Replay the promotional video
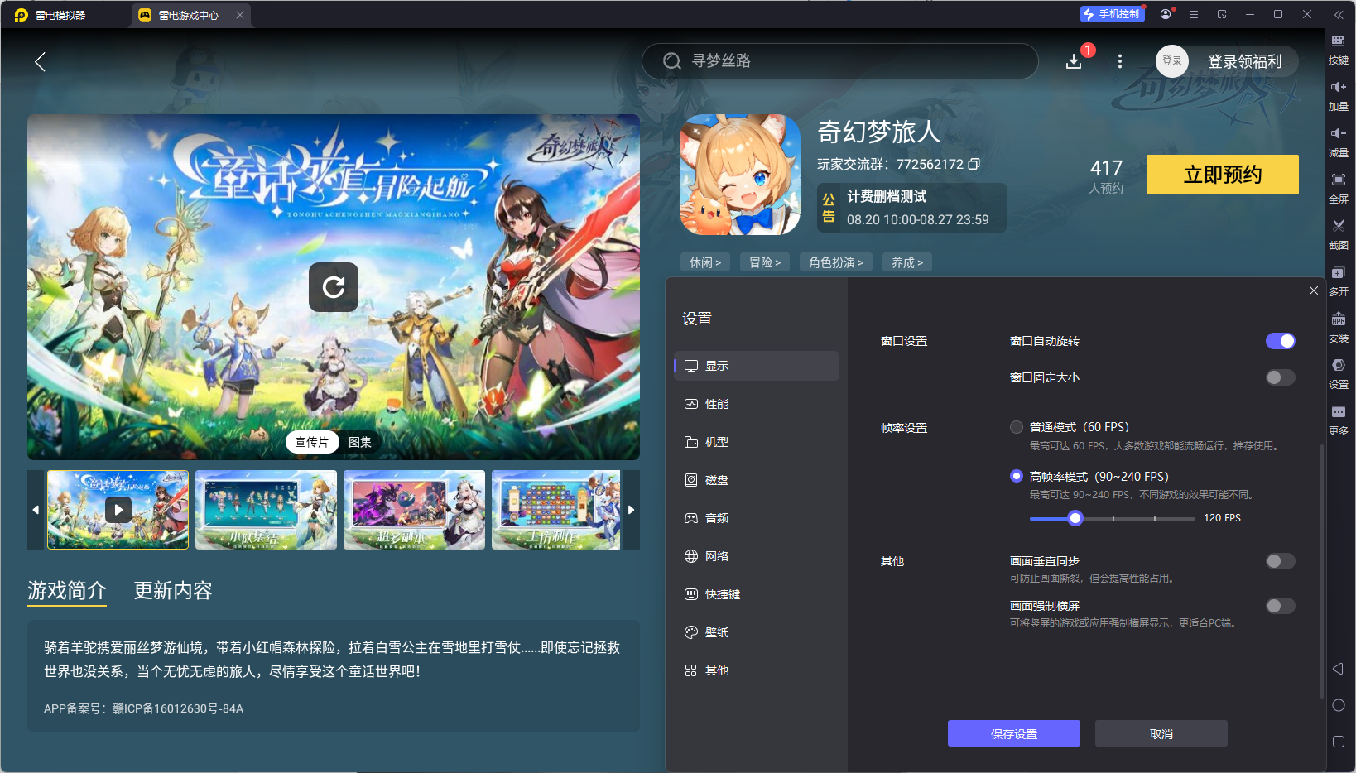This screenshot has width=1356, height=773. (x=334, y=287)
